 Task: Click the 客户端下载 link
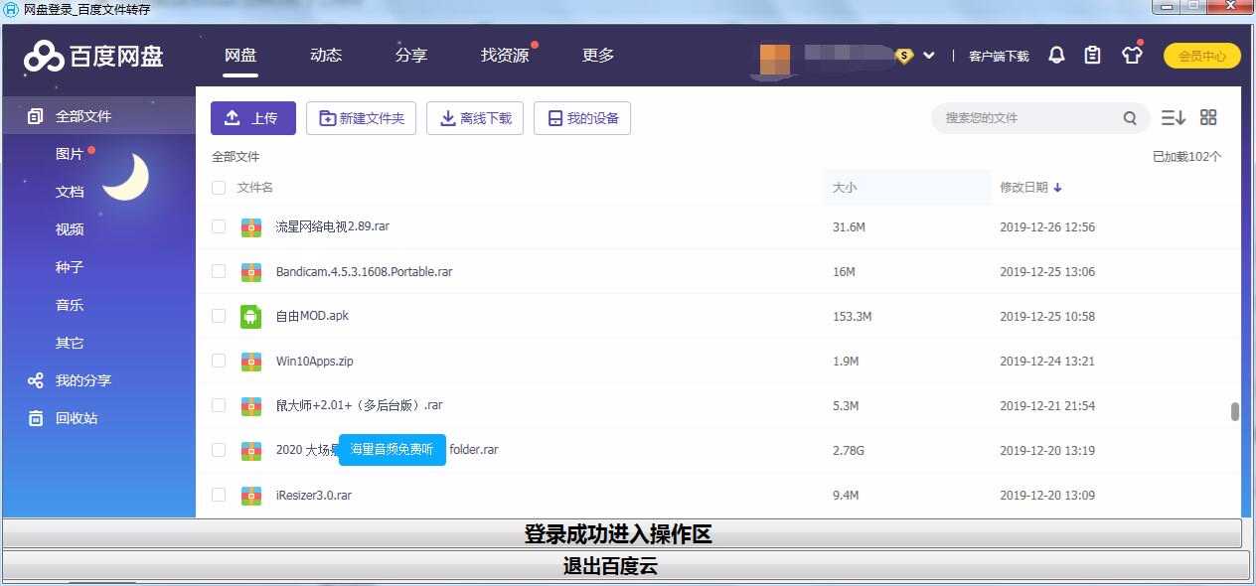coord(999,56)
